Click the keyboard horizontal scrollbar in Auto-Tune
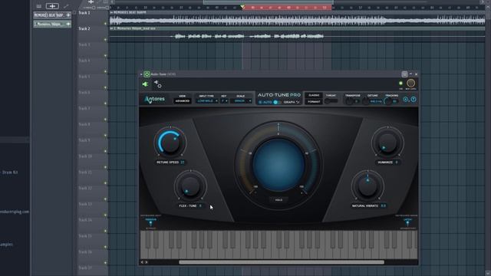 point(282,262)
